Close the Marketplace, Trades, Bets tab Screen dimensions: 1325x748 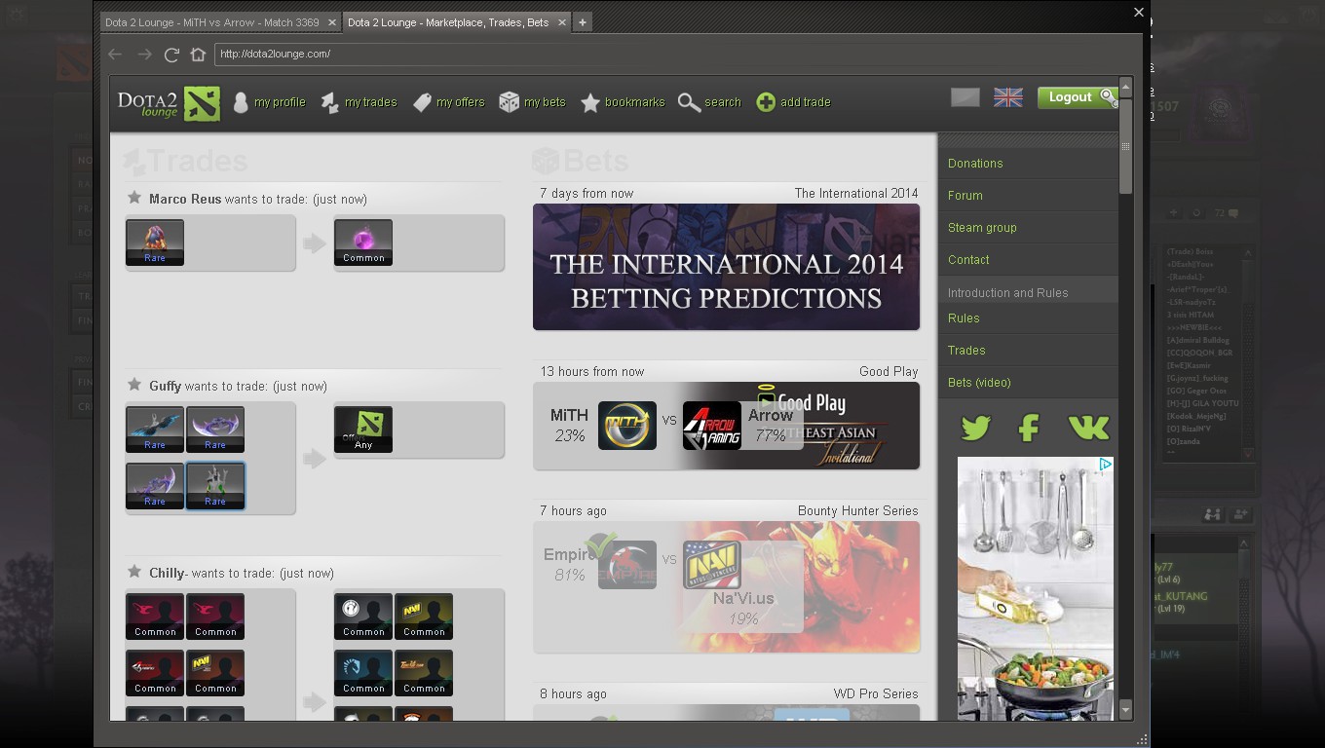pyautogui.click(x=563, y=22)
